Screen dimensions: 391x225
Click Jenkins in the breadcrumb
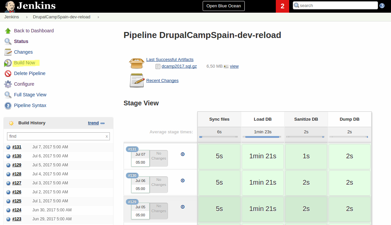11,17
